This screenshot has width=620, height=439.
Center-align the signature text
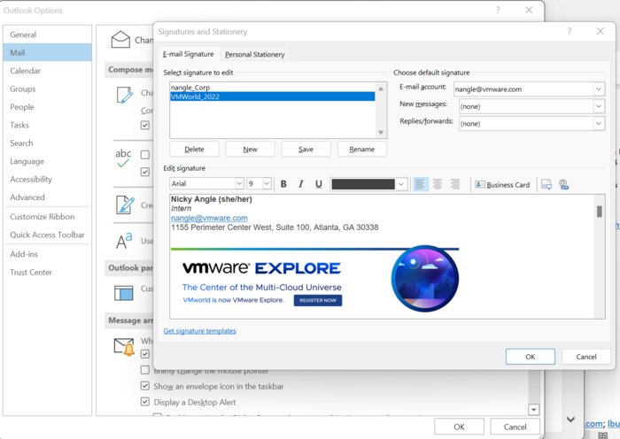[438, 184]
